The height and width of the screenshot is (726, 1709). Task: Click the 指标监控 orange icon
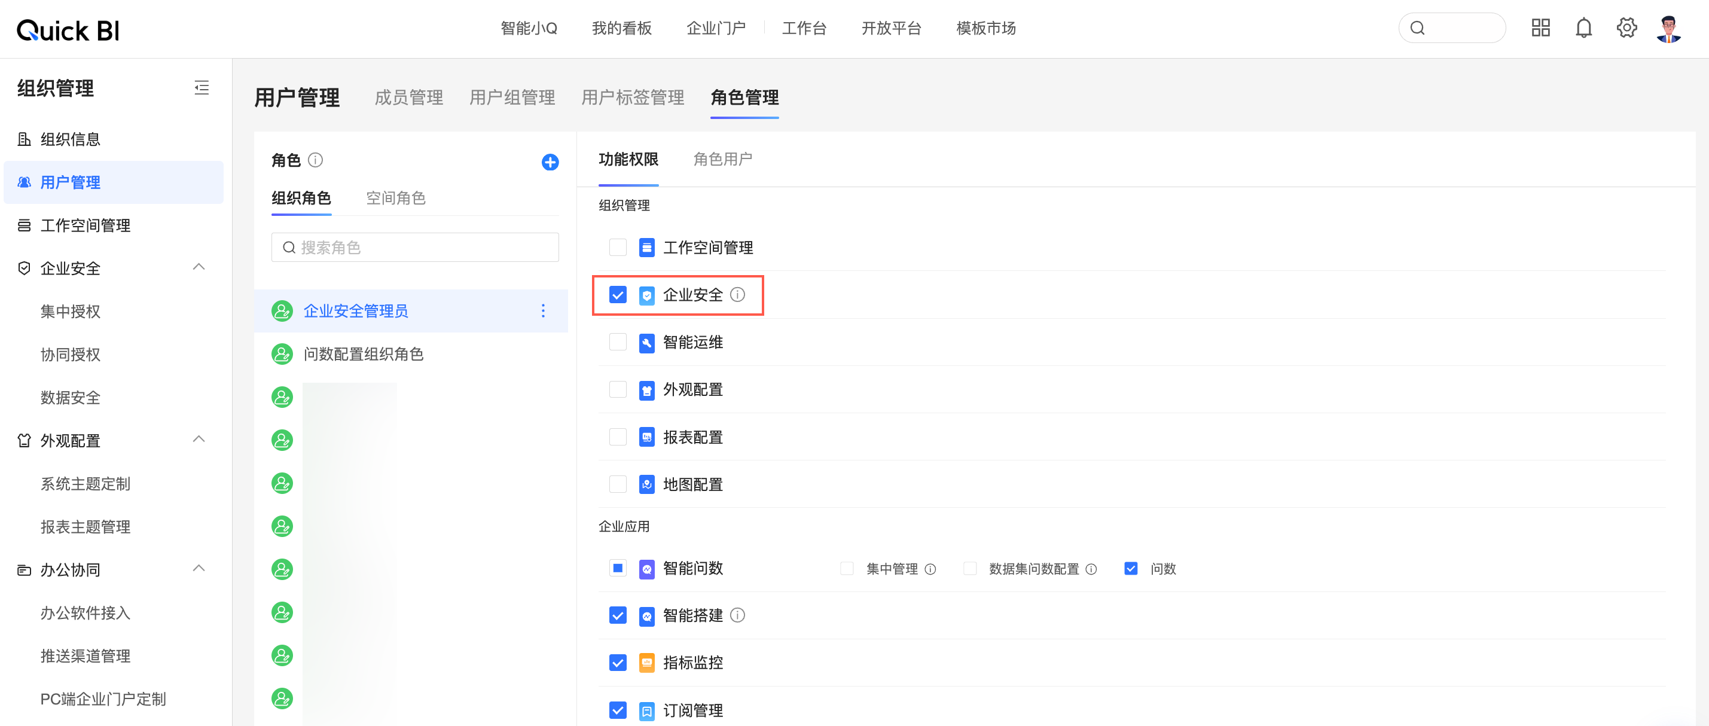[x=647, y=662]
